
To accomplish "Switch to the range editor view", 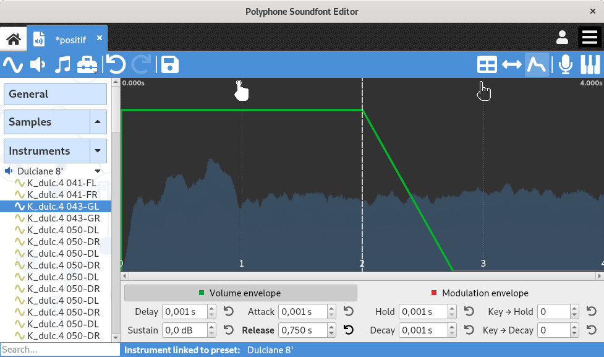I will coord(511,64).
